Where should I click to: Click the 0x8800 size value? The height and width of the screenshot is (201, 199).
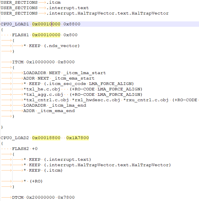(x=72, y=24)
